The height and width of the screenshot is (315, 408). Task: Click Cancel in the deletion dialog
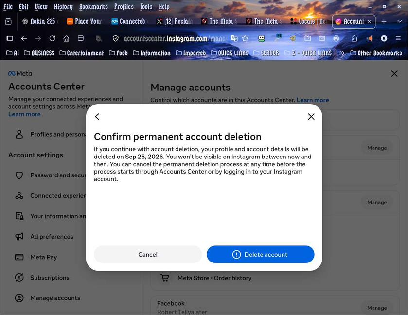tap(148, 254)
